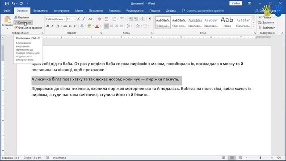This screenshot has width=286, height=161.
Task: Switch to Посилання tab
Action: [x=96, y=11]
